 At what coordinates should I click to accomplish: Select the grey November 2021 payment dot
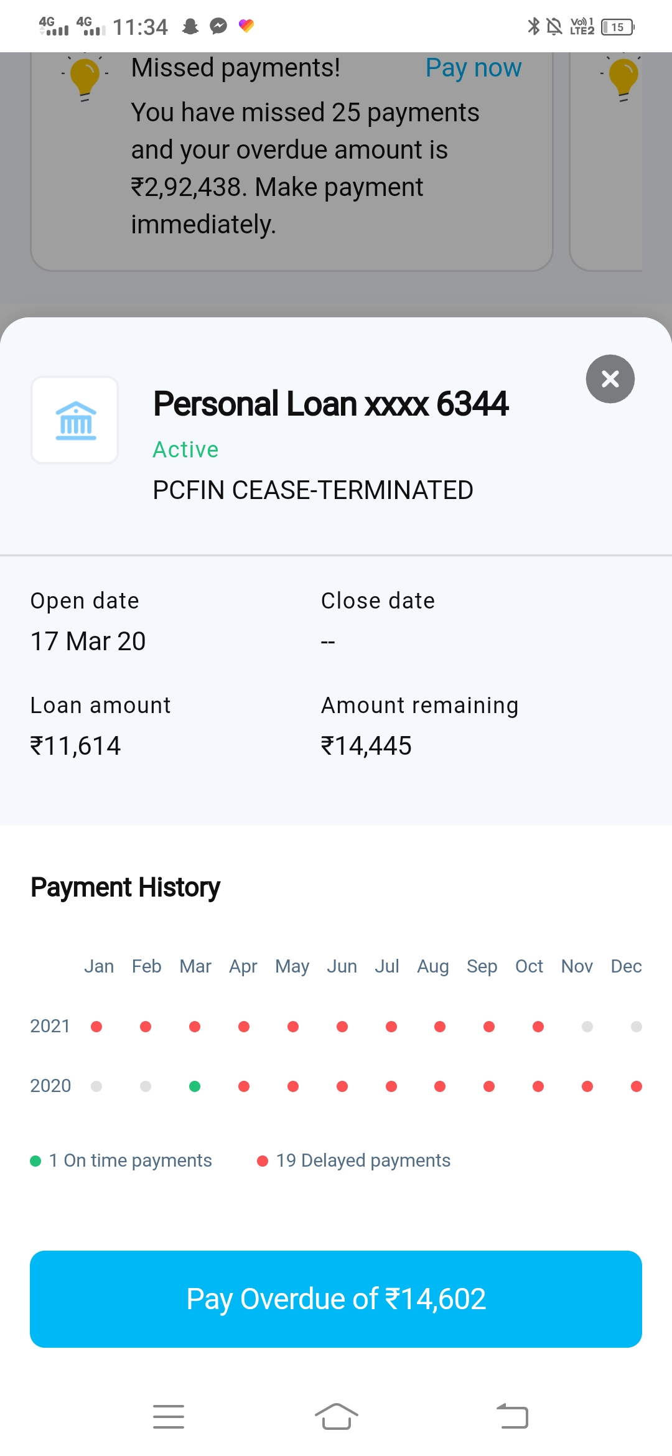[x=587, y=1027]
